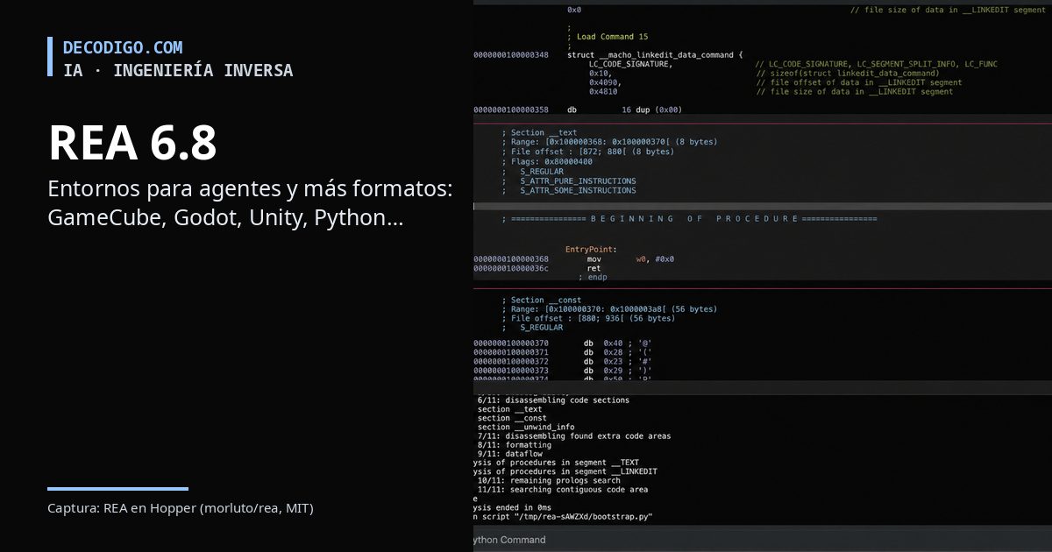Click the 'File offset : [872; 880[ (8 bytes)' line

(588, 152)
